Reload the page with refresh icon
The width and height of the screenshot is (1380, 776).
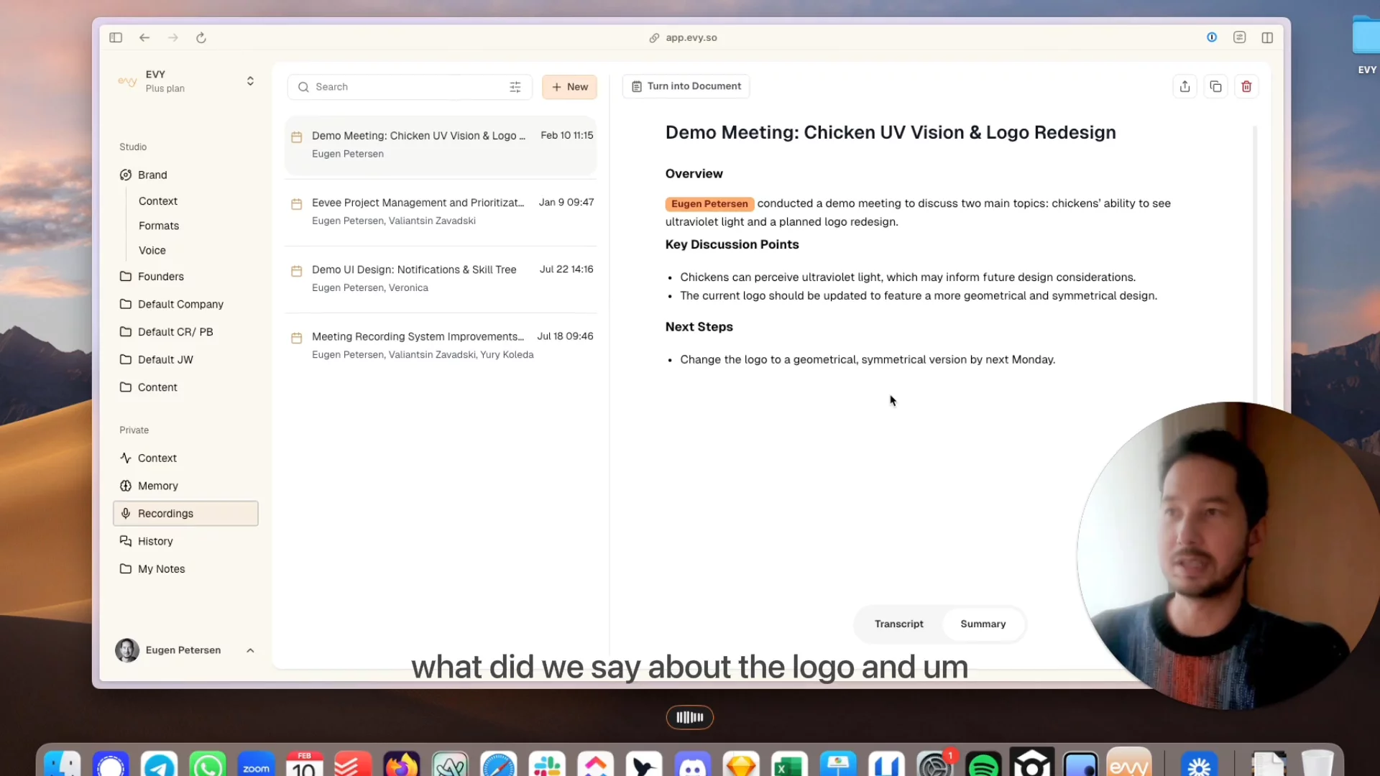point(201,37)
